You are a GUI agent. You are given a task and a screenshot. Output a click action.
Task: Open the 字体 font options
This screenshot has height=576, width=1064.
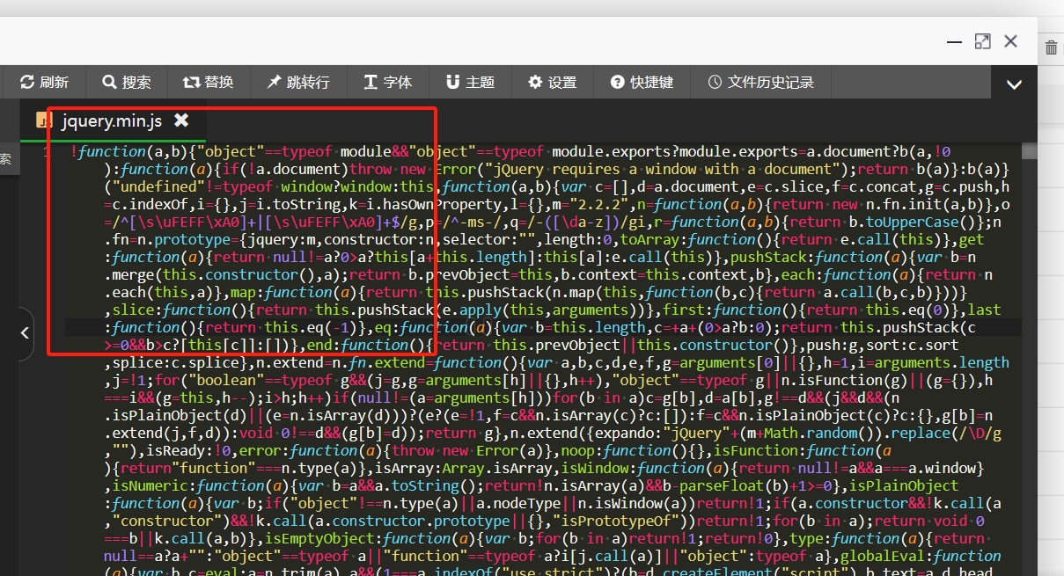click(x=388, y=82)
